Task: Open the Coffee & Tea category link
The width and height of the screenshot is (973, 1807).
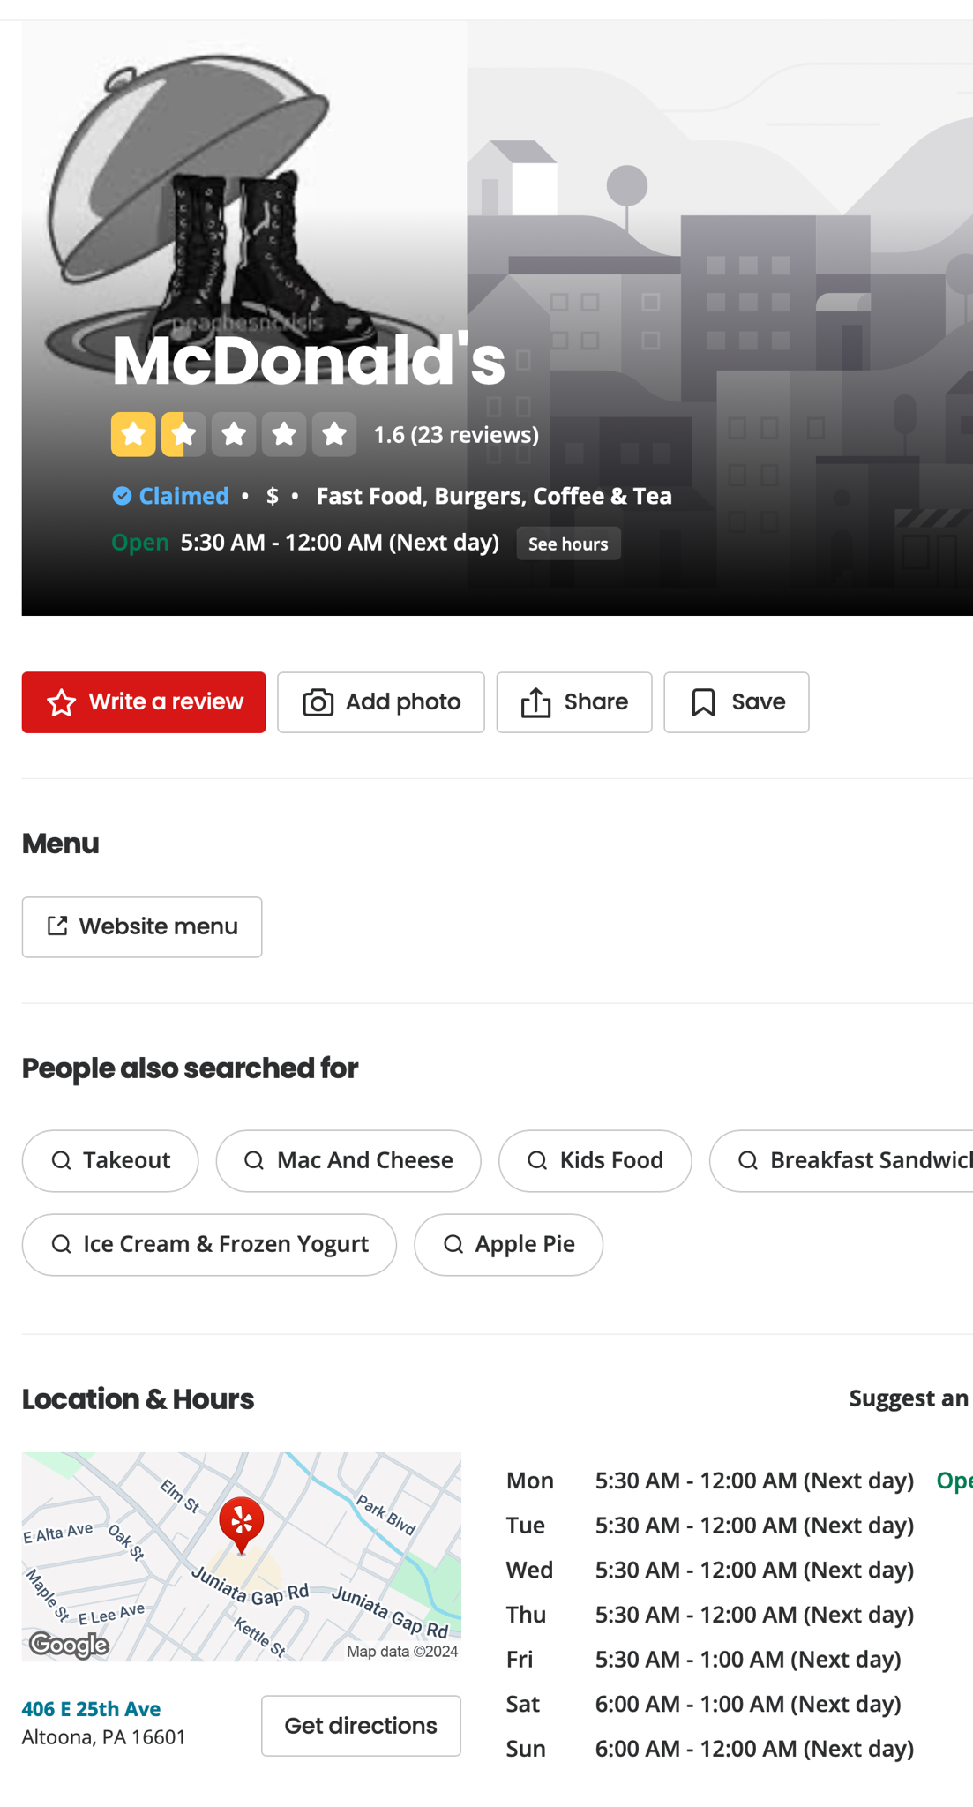Action: pyautogui.click(x=603, y=496)
